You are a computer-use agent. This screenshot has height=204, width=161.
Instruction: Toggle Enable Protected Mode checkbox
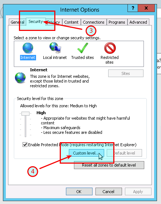(x=25, y=144)
